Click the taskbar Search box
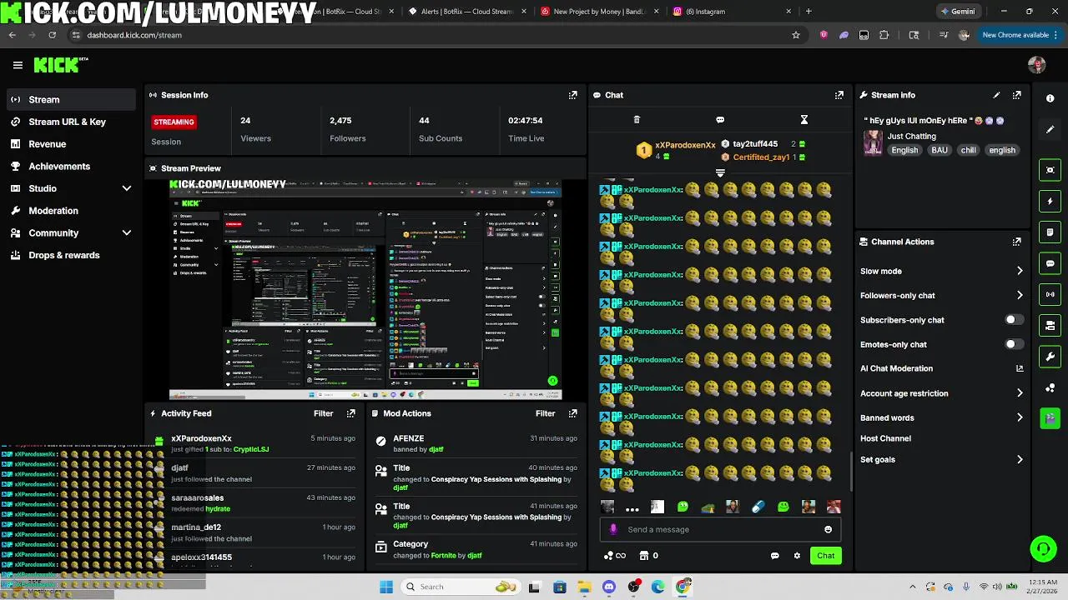The image size is (1068, 600). [461, 587]
